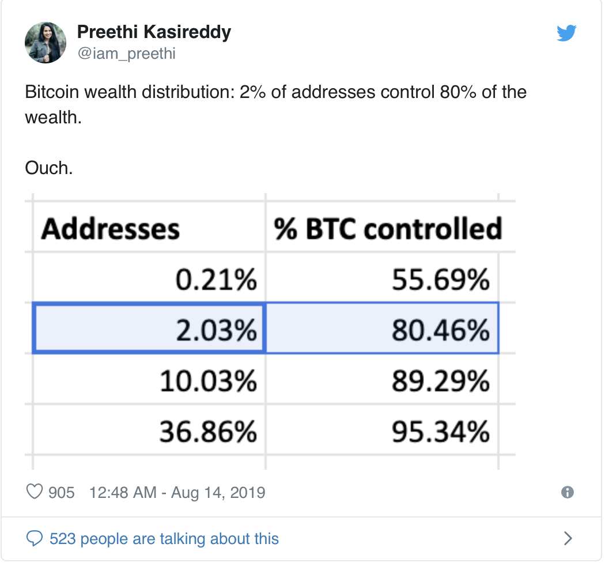Expand conversation with right chevron arrow
The image size is (605, 574).
pyautogui.click(x=568, y=538)
